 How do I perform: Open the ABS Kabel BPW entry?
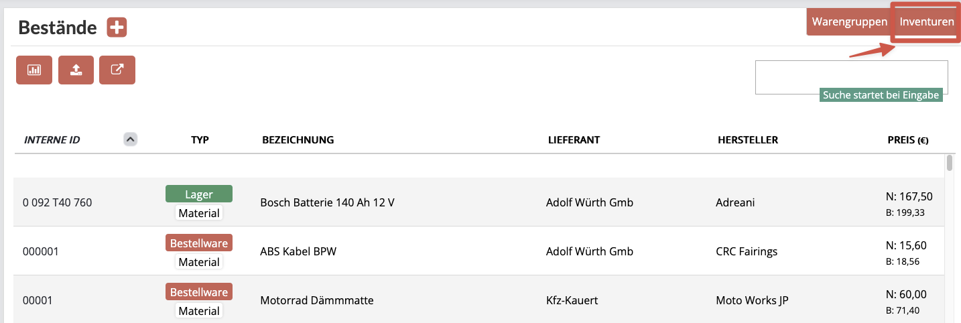tap(298, 251)
